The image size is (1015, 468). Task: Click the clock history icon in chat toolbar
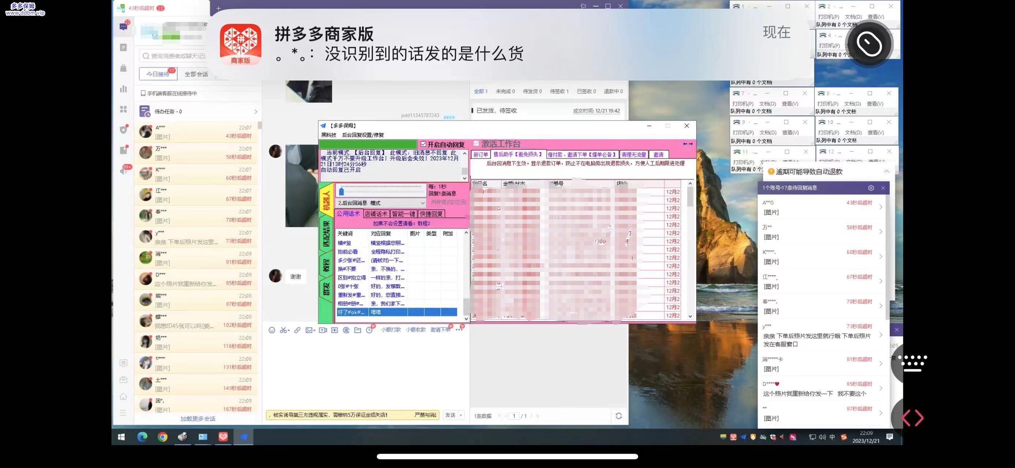369,330
